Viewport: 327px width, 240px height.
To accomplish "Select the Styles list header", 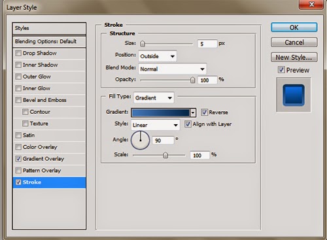I will tap(49, 28).
